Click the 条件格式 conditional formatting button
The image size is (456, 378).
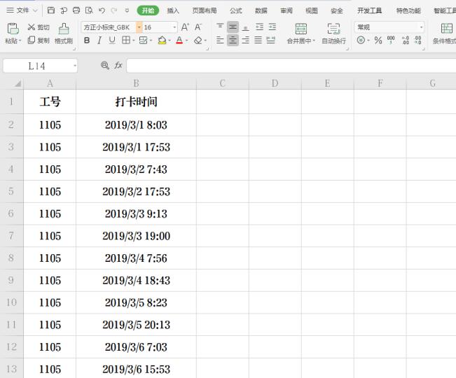445,34
